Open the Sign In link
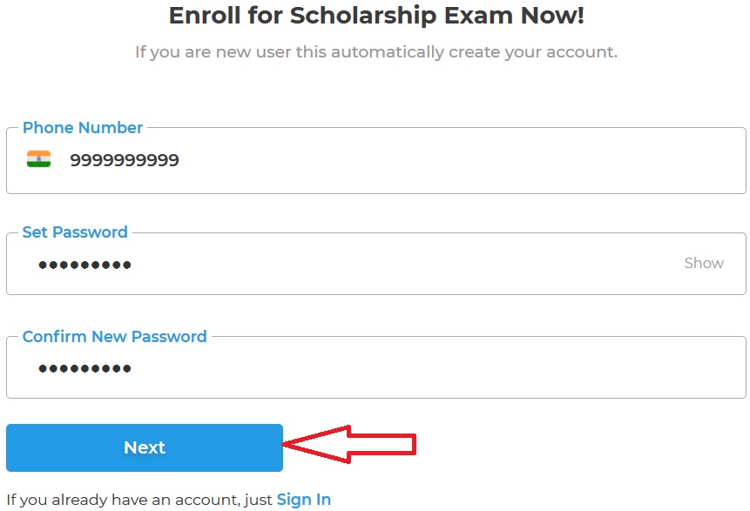750x511 pixels. pos(304,500)
